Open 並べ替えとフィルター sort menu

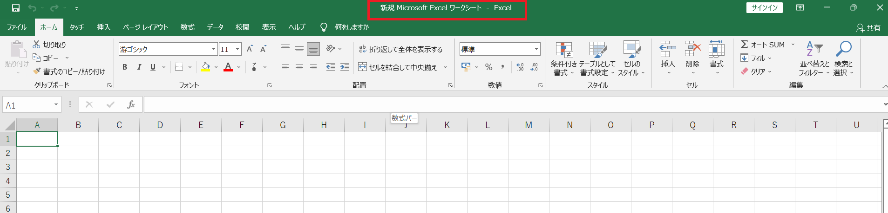click(814, 58)
